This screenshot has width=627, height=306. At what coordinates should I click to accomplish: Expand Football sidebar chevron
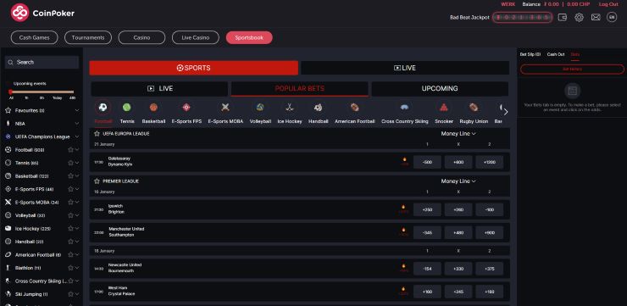(77, 149)
